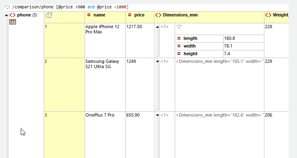
Task: Click the collapsed Dimensions_mm text length="165.1"
Action: pos(219,61)
